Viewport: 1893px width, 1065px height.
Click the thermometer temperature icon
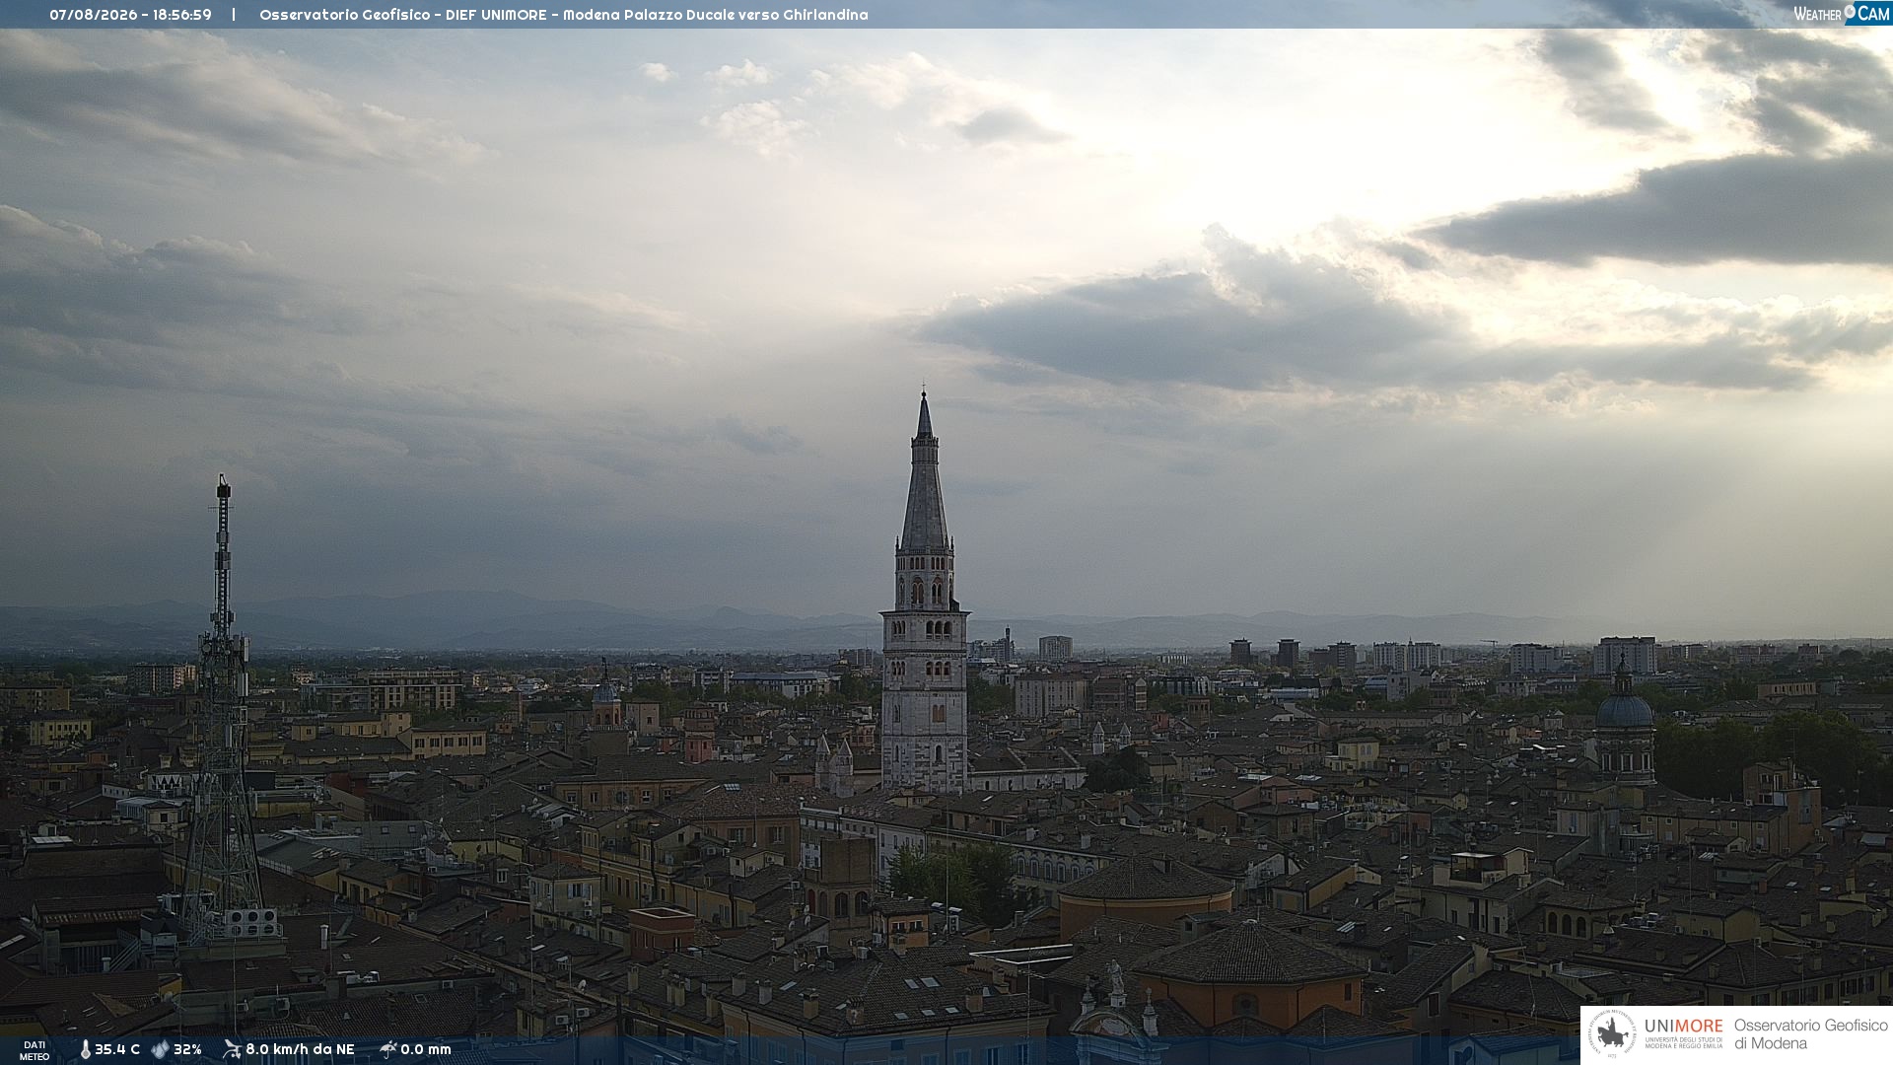click(x=85, y=1049)
